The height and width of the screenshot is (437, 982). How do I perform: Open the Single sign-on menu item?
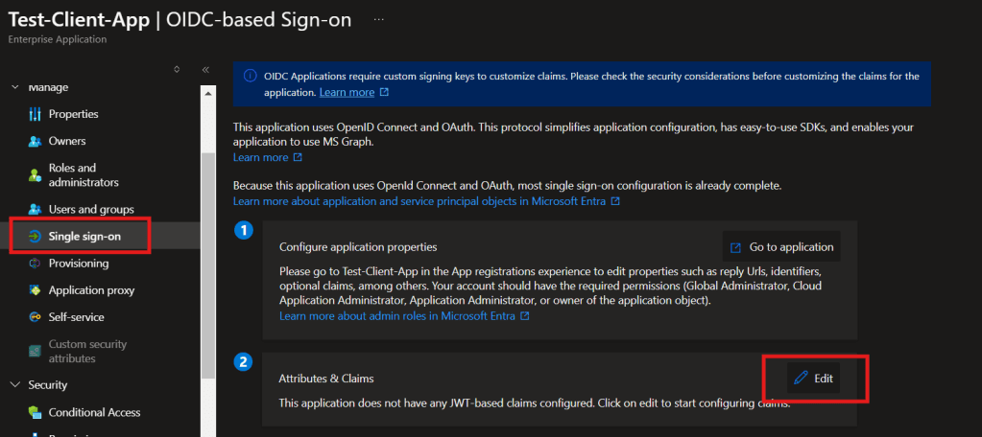84,236
